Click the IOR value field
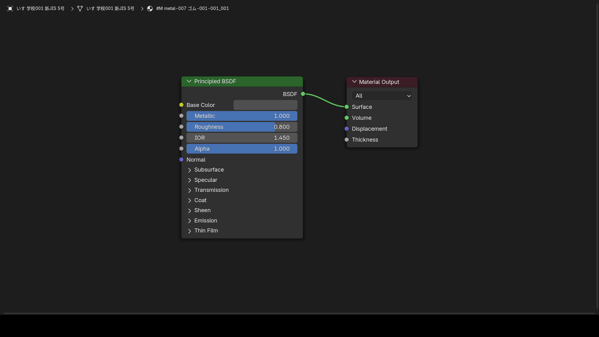This screenshot has height=337, width=599. (x=242, y=138)
